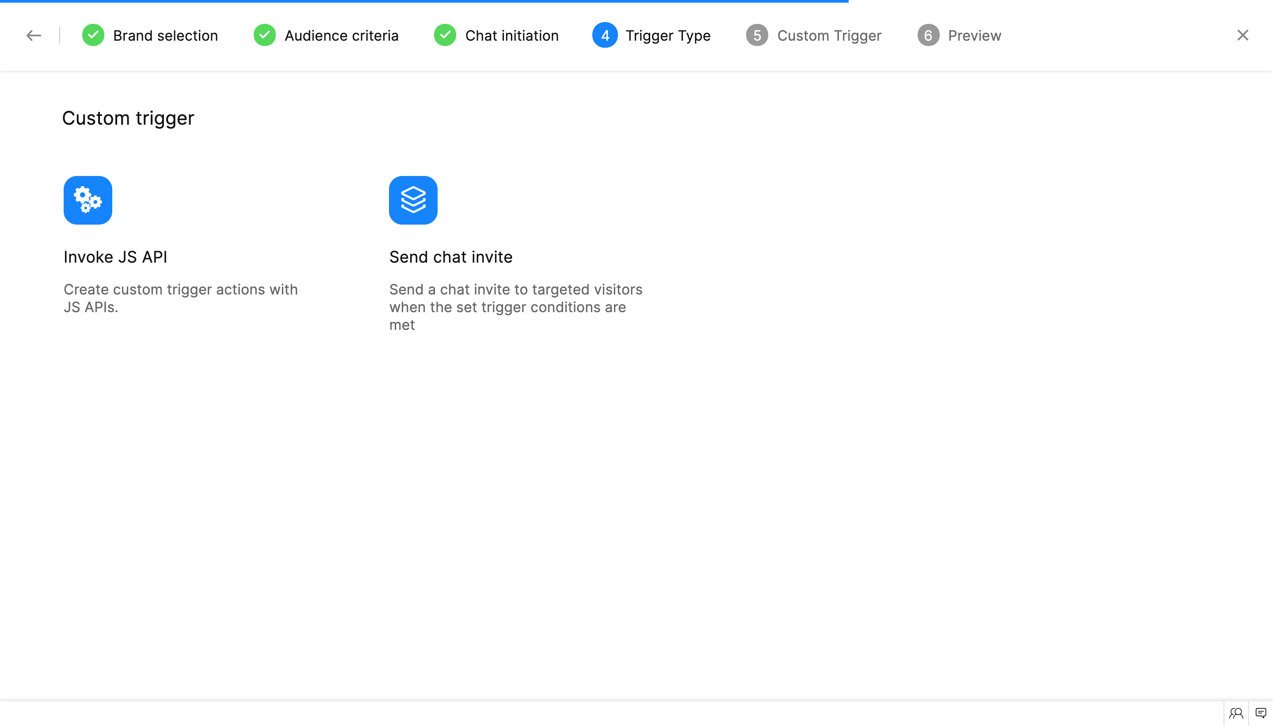Click the back arrow icon
The height and width of the screenshot is (726, 1273).
pyautogui.click(x=34, y=35)
